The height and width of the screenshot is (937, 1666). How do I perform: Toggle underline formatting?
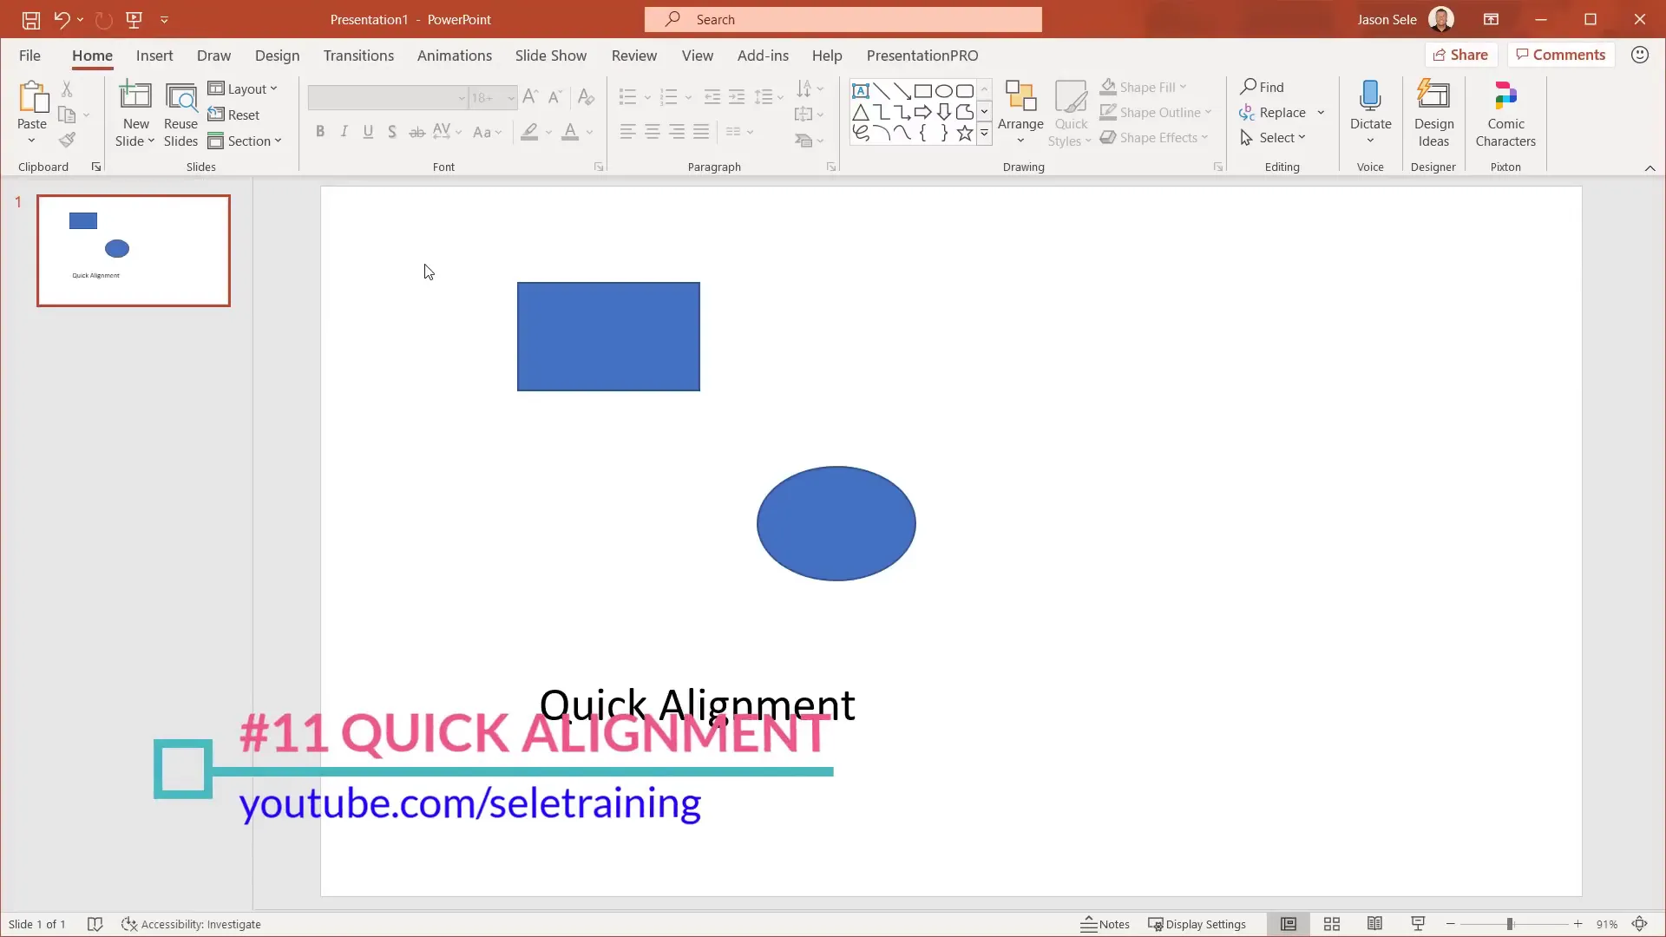[368, 131]
